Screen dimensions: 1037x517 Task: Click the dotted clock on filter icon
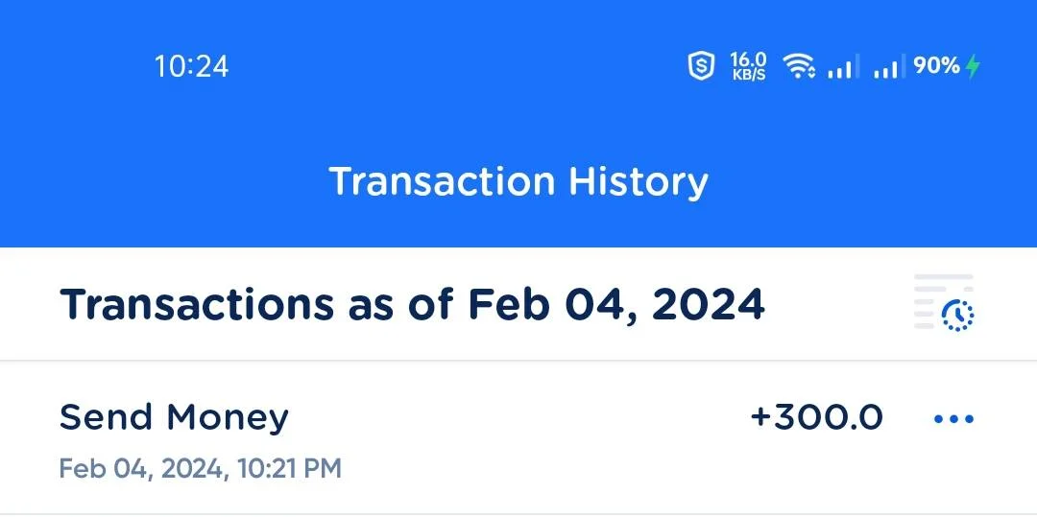click(957, 315)
